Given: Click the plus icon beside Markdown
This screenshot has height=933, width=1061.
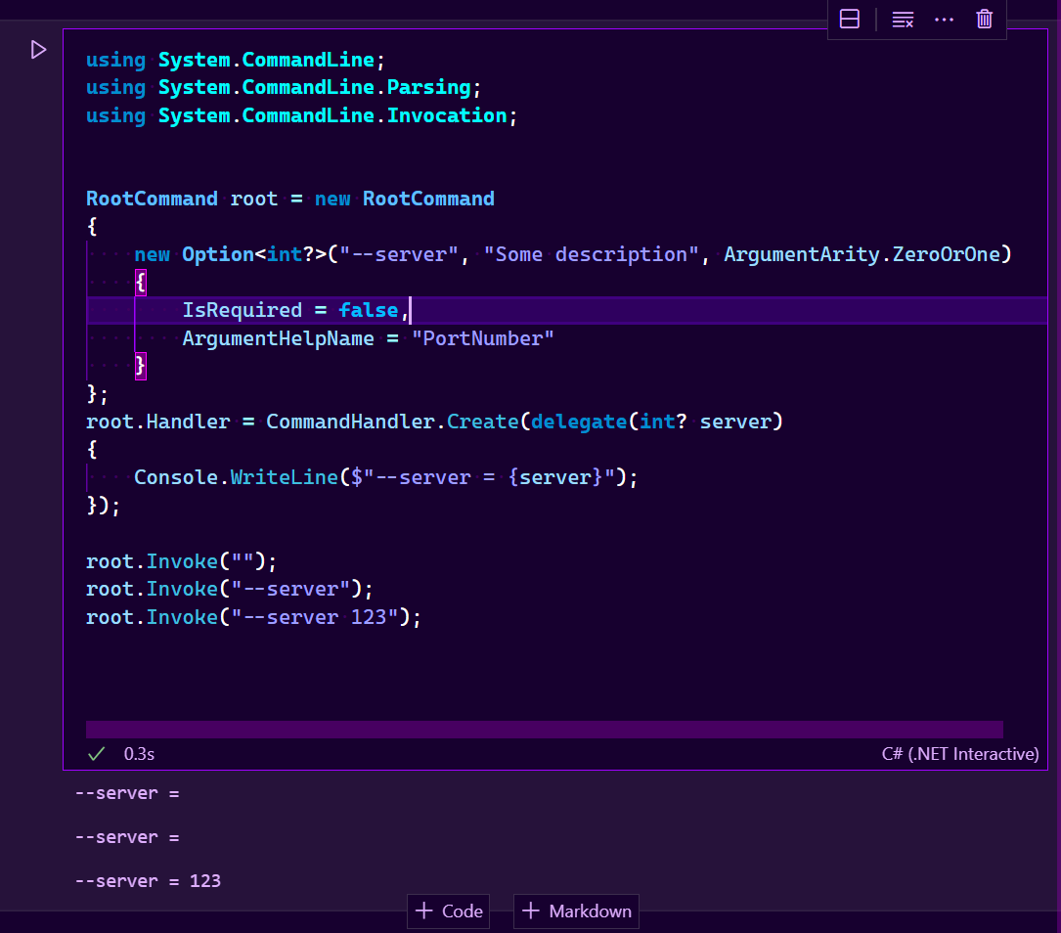Looking at the screenshot, I should pyautogui.click(x=530, y=911).
